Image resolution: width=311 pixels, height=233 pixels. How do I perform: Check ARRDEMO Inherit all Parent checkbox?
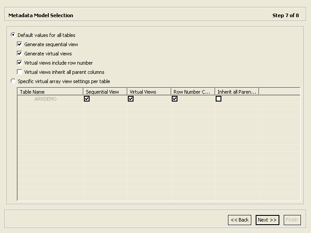(x=219, y=99)
